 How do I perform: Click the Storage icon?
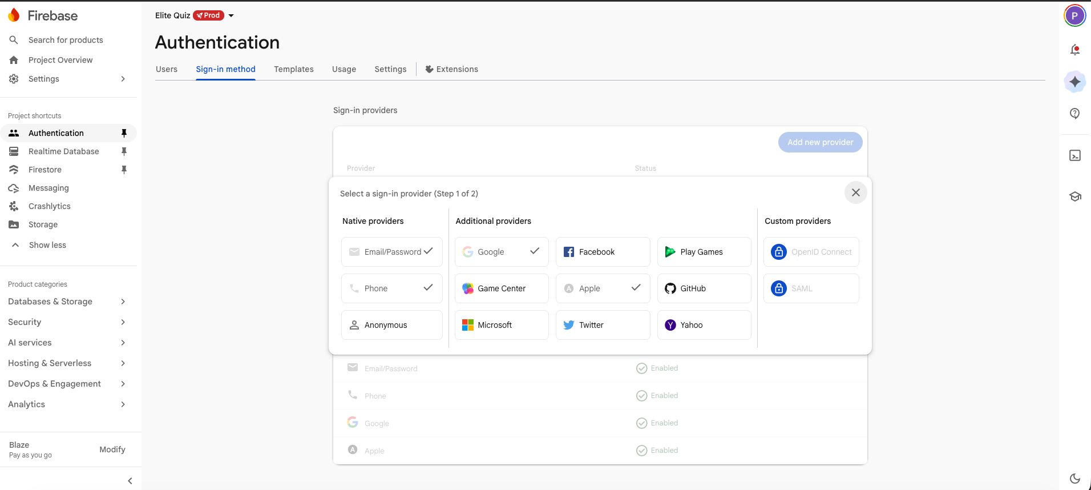(14, 224)
